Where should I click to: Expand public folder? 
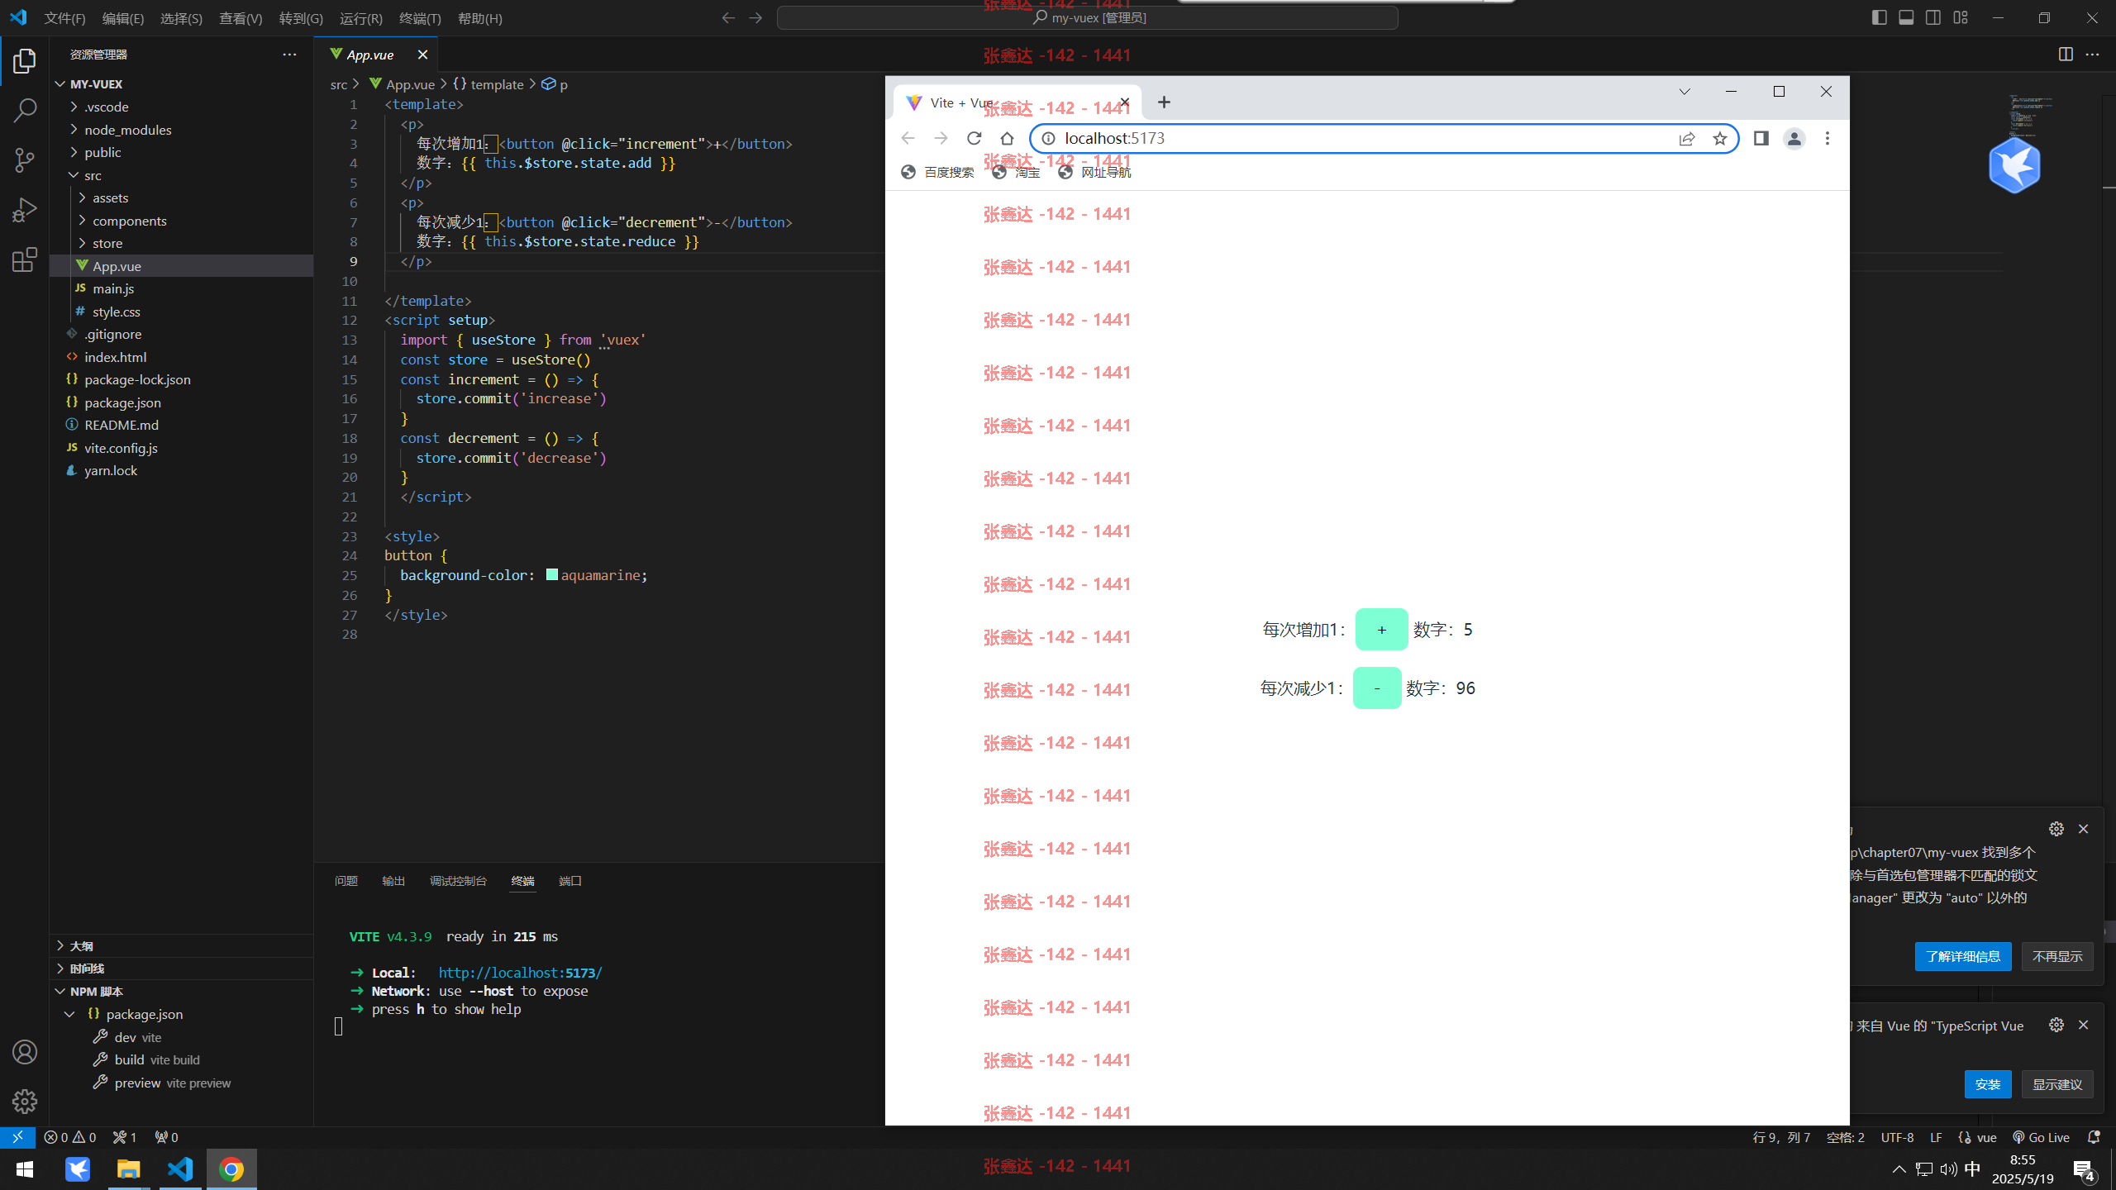pyautogui.click(x=74, y=152)
